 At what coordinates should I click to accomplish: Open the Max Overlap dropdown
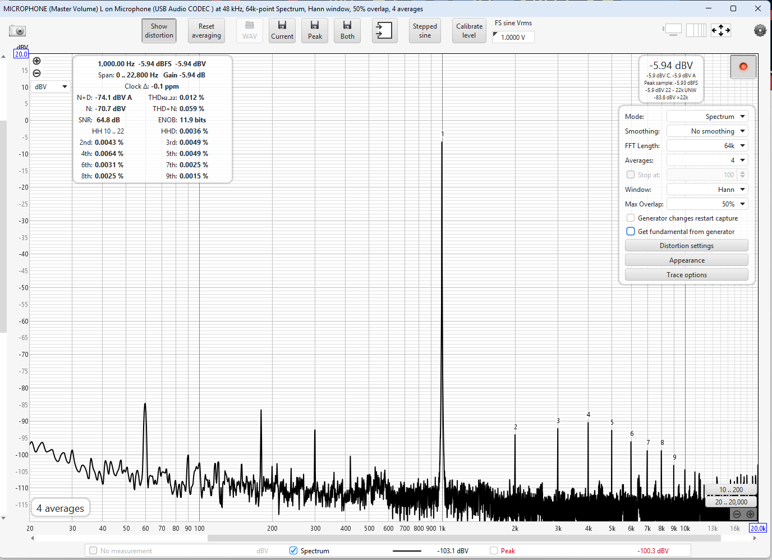[x=707, y=204]
